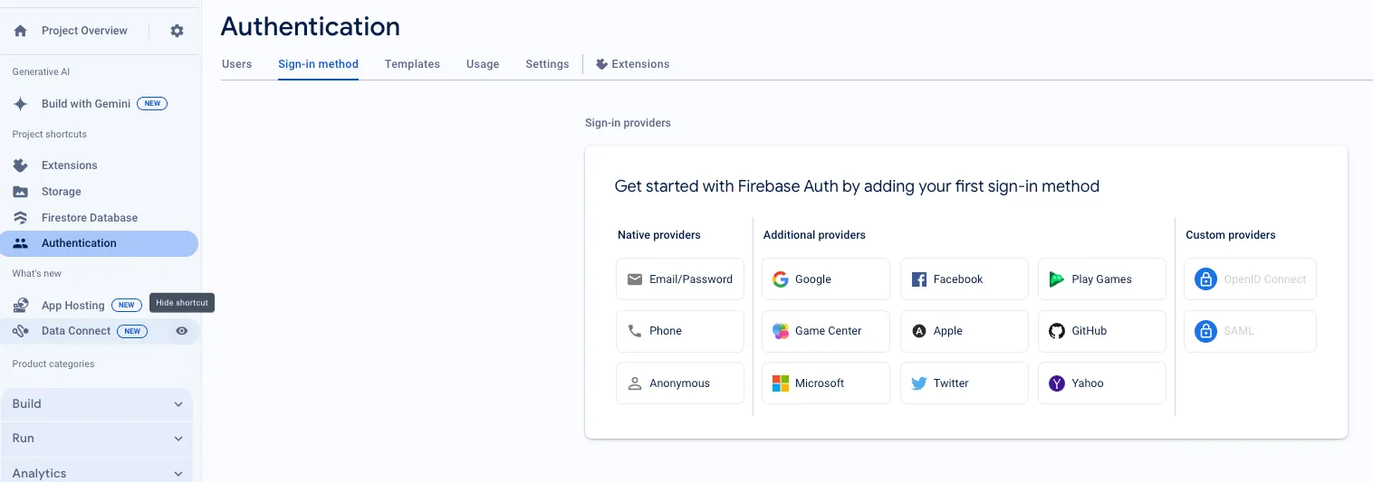1373x482 pixels.
Task: Click the Run category label
Action: click(x=24, y=439)
